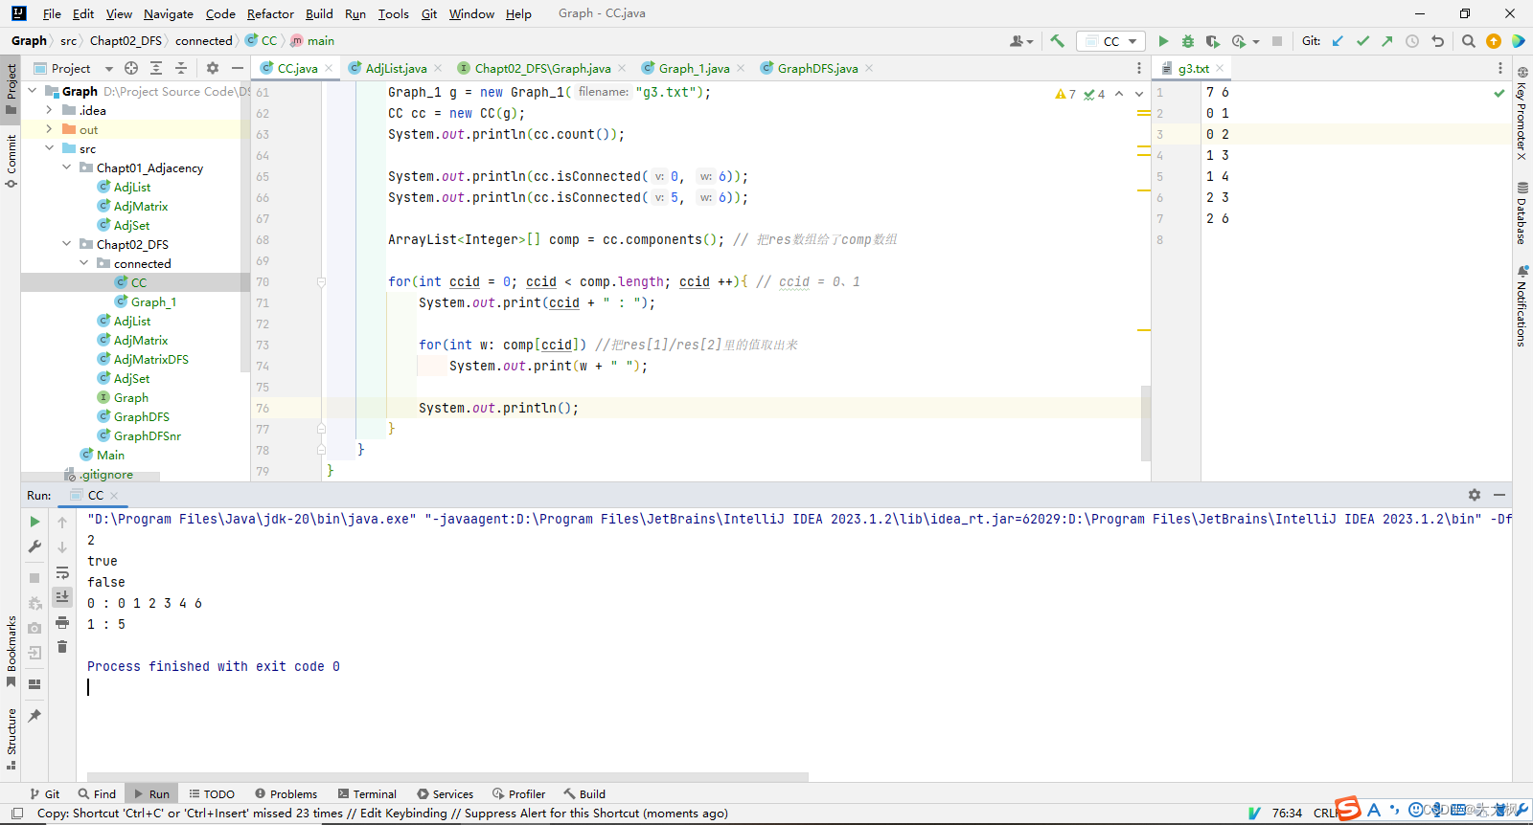The image size is (1533, 825).
Task: Open the CC run configuration dropdown
Action: click(x=1110, y=41)
